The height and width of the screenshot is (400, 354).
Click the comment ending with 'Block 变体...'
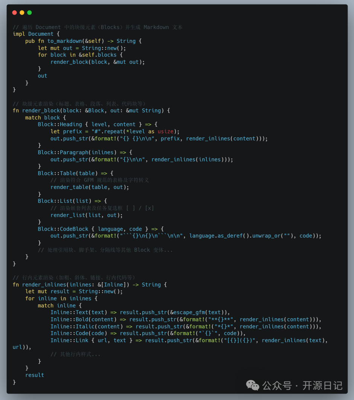point(105,250)
